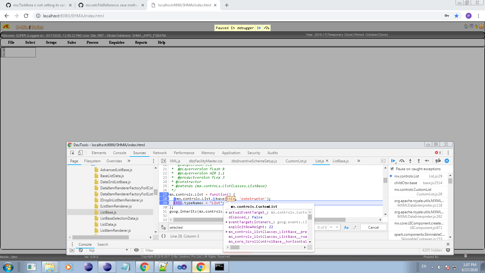Show more navigator tabs chevron
This screenshot has height=273, width=485.
[x=129, y=161]
